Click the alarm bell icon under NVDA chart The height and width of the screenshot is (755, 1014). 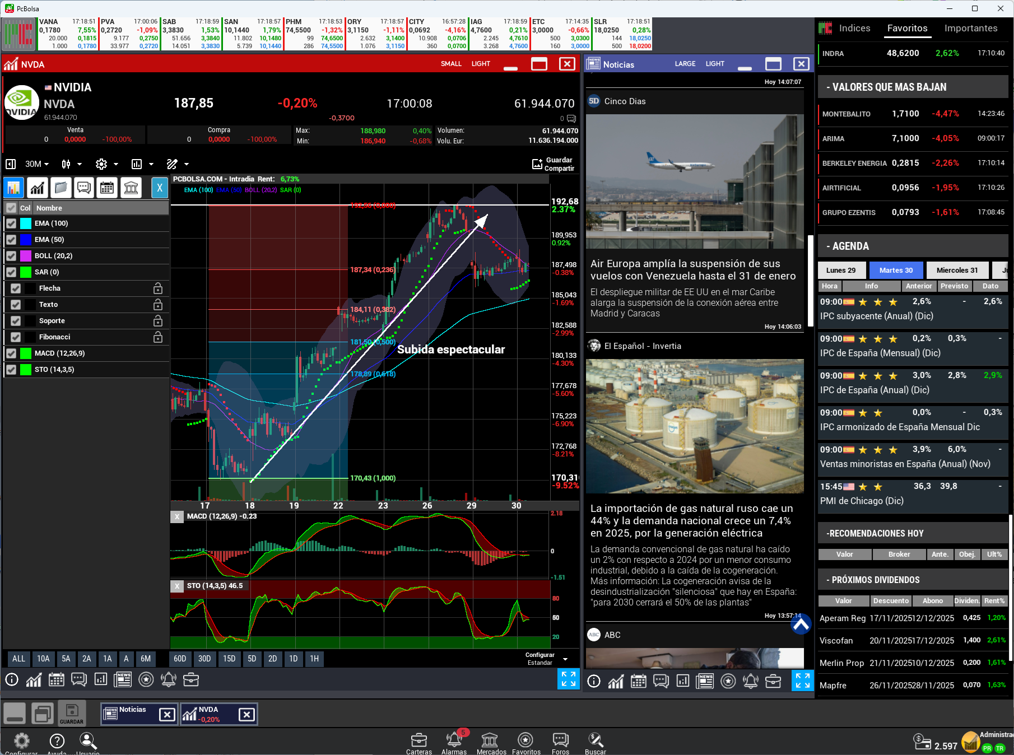(x=168, y=680)
